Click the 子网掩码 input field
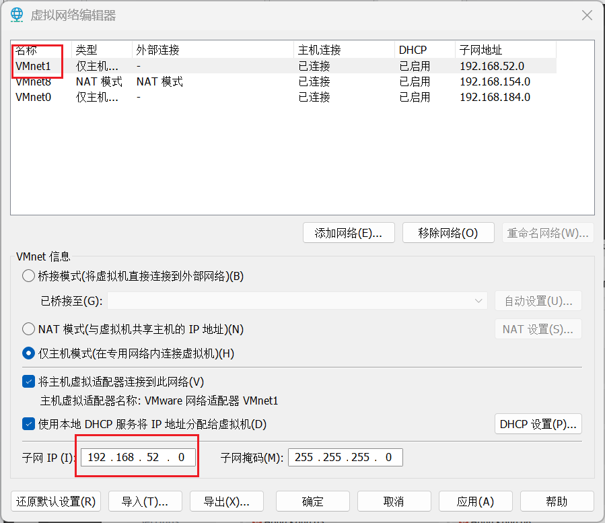The width and height of the screenshot is (605, 523). click(x=345, y=458)
